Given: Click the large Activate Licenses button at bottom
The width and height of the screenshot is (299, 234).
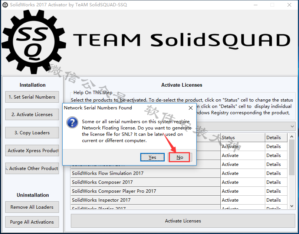Looking at the screenshot, I should 183,221.
